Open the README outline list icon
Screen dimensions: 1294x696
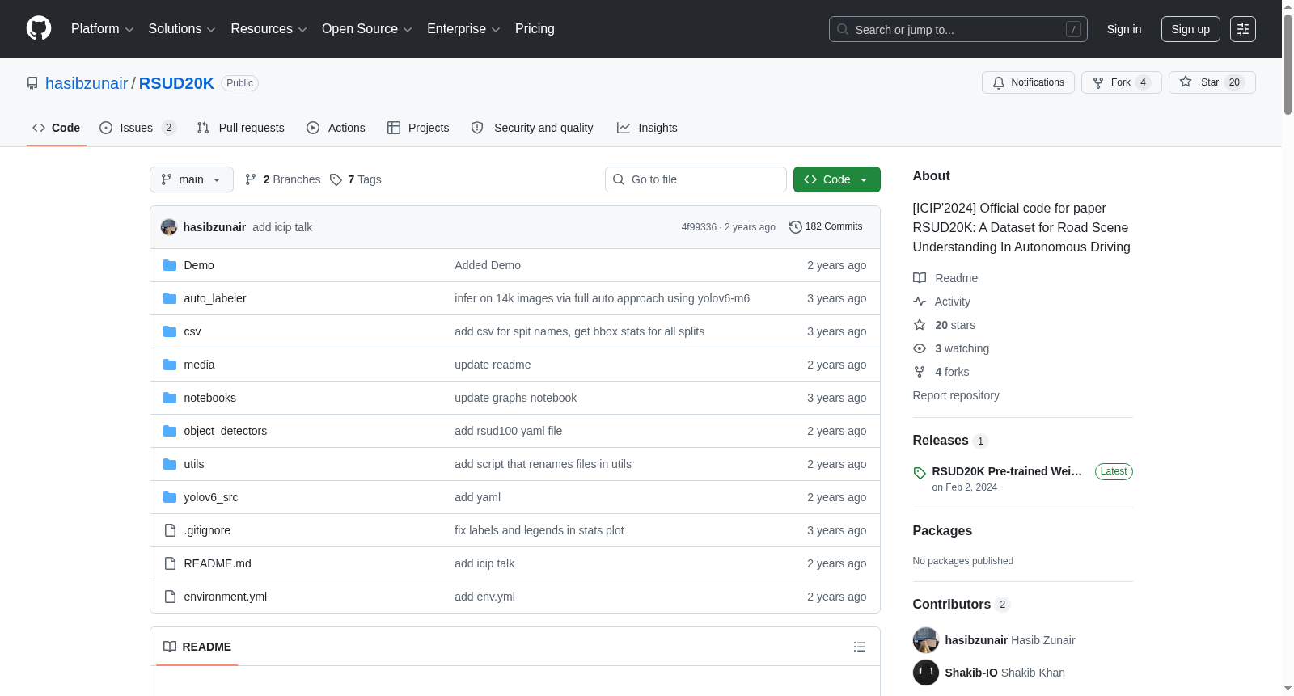pyautogui.click(x=860, y=647)
